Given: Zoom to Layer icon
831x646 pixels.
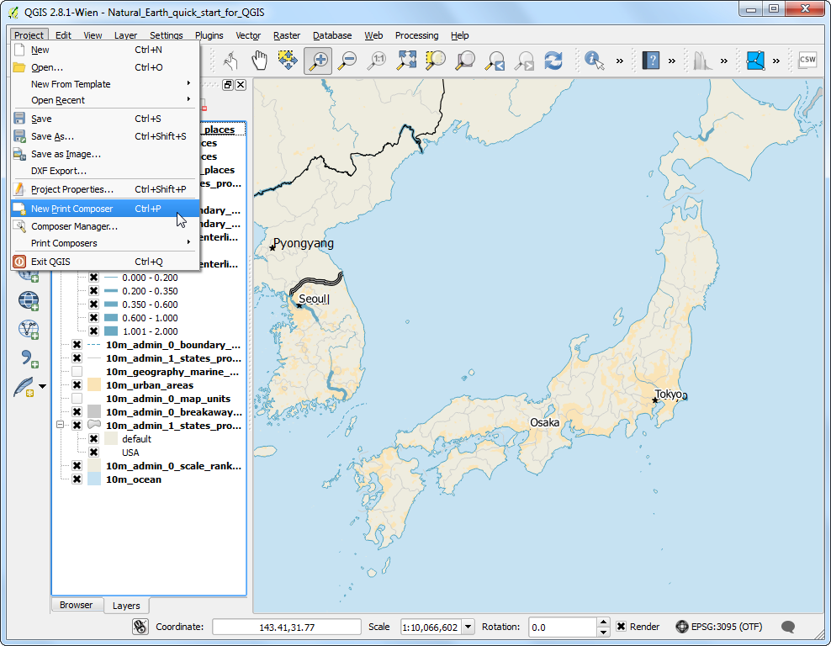Looking at the screenshot, I should (x=465, y=61).
